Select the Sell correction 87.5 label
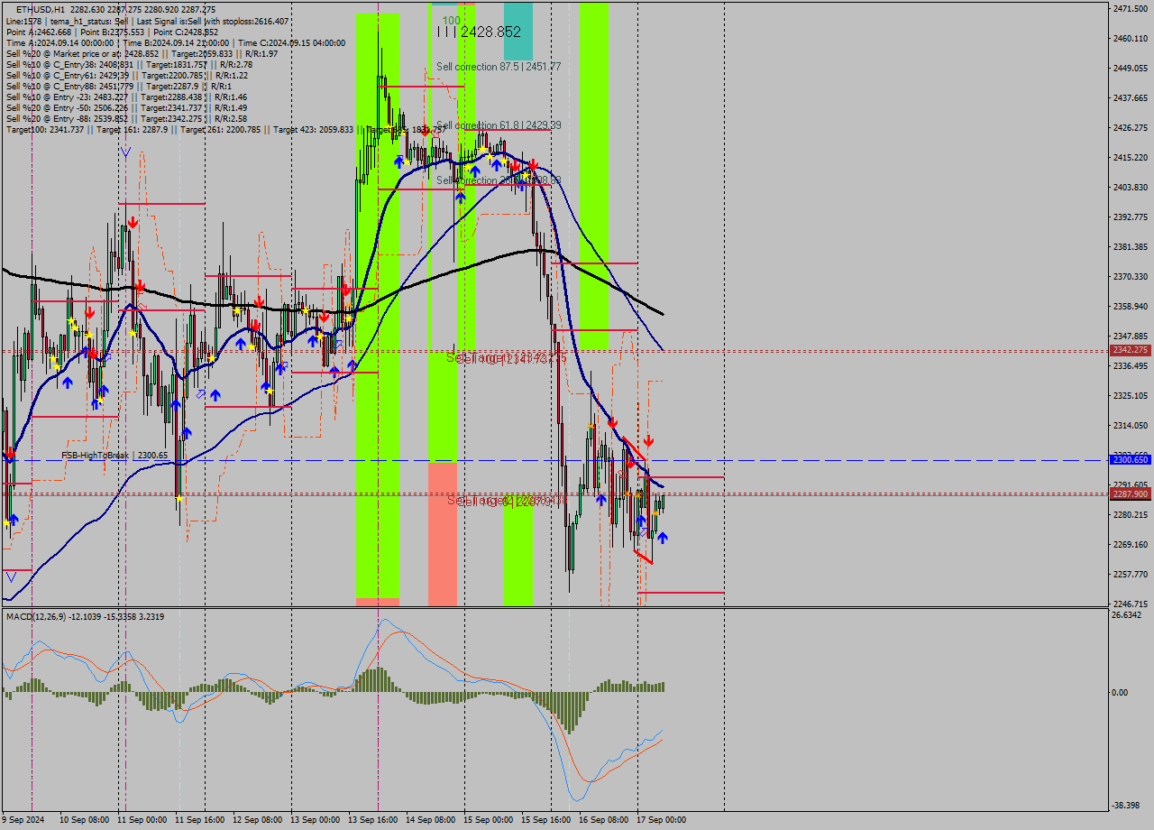Viewport: 1154px width, 830px height. [499, 67]
